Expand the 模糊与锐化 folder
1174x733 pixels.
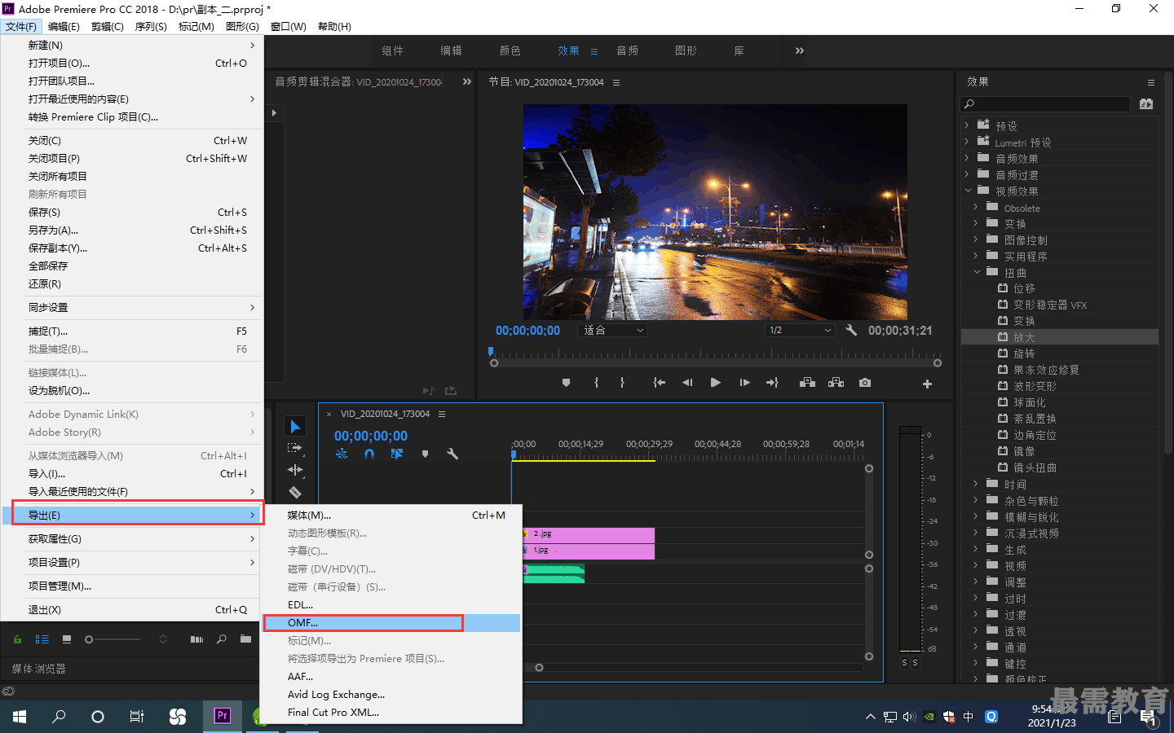pos(976,516)
